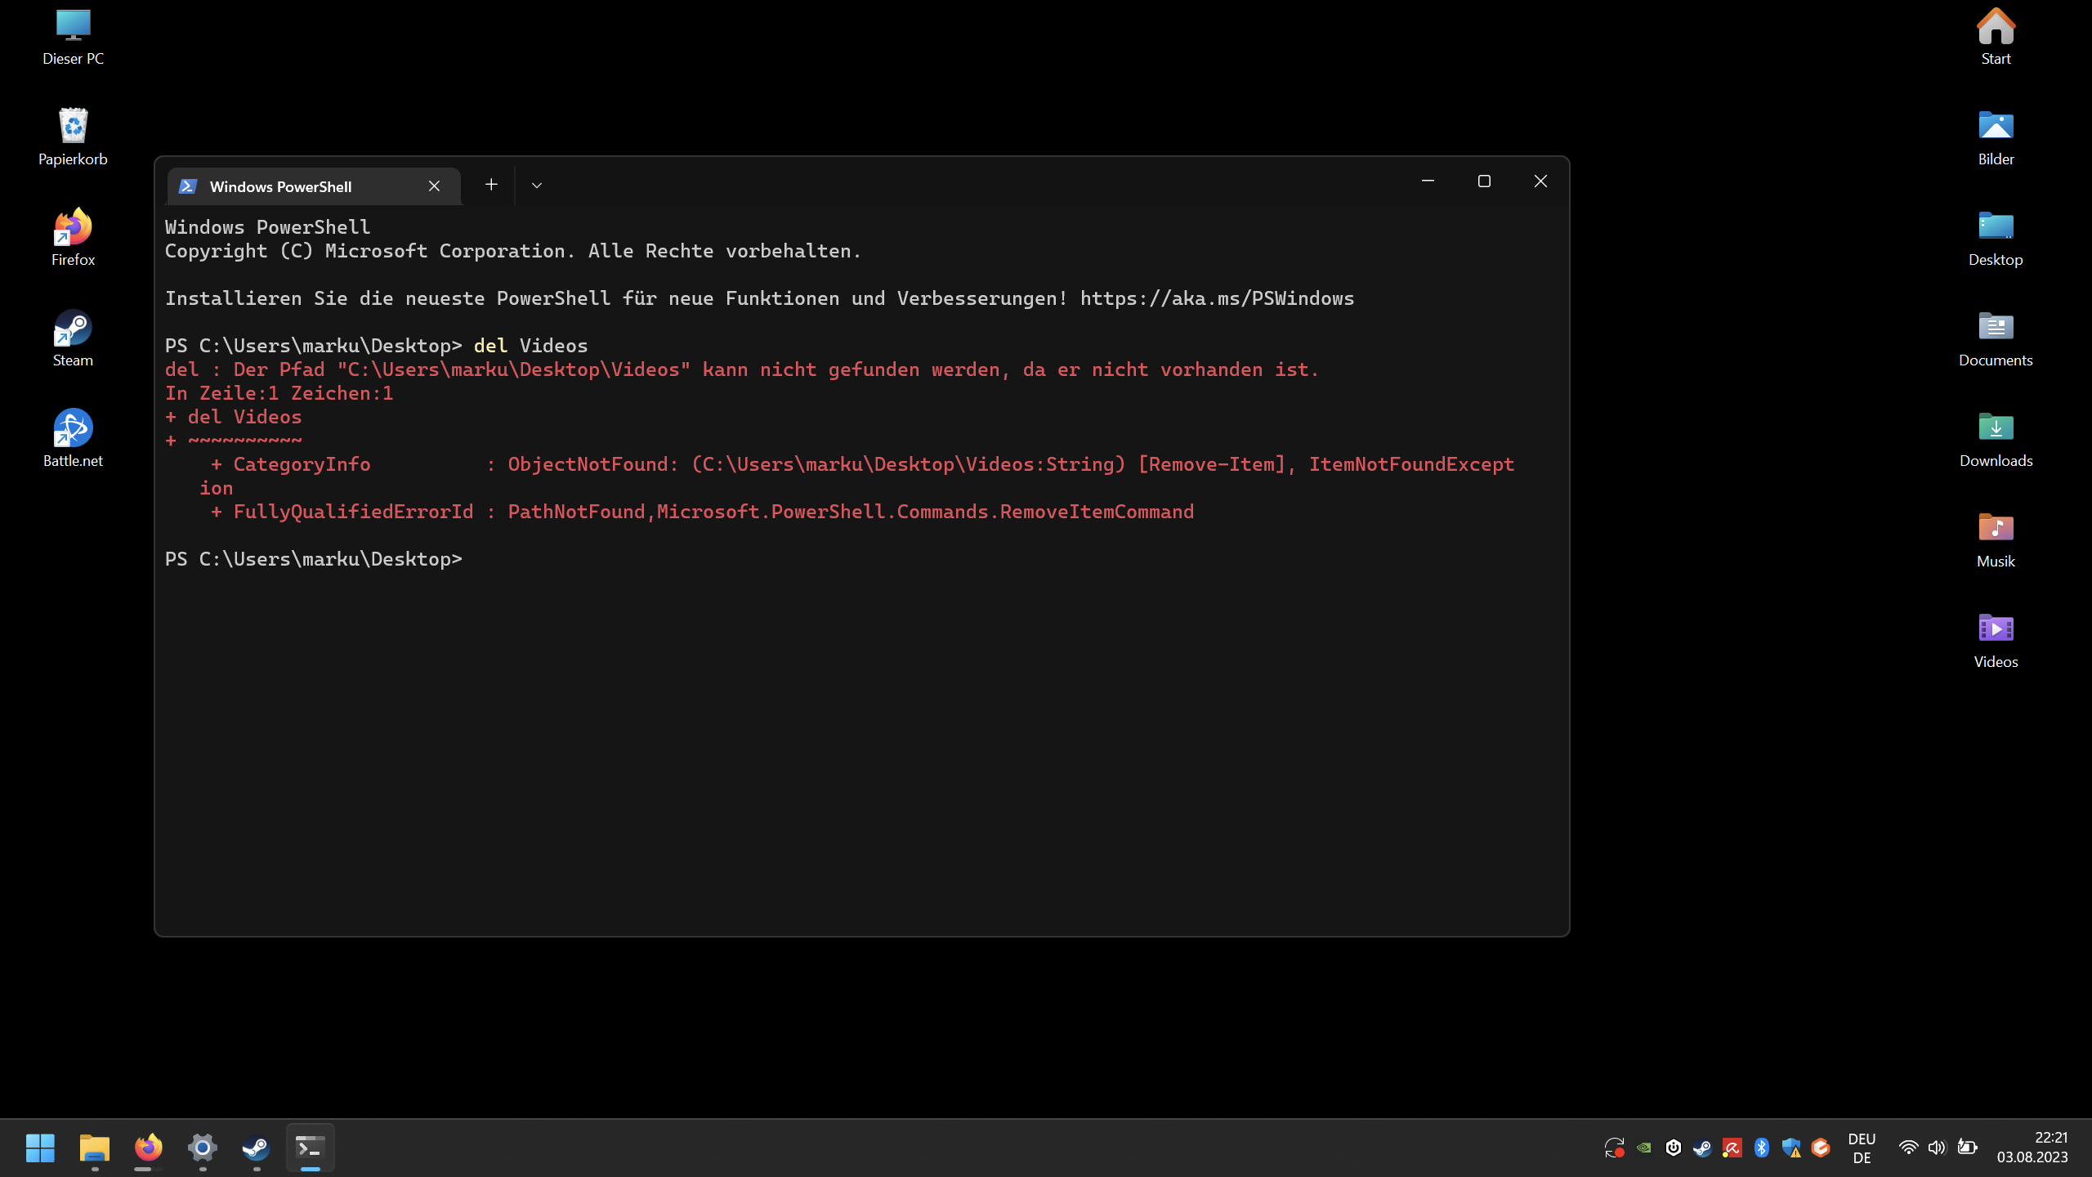
Task: Close the Windows PowerShell tab
Action: [434, 186]
